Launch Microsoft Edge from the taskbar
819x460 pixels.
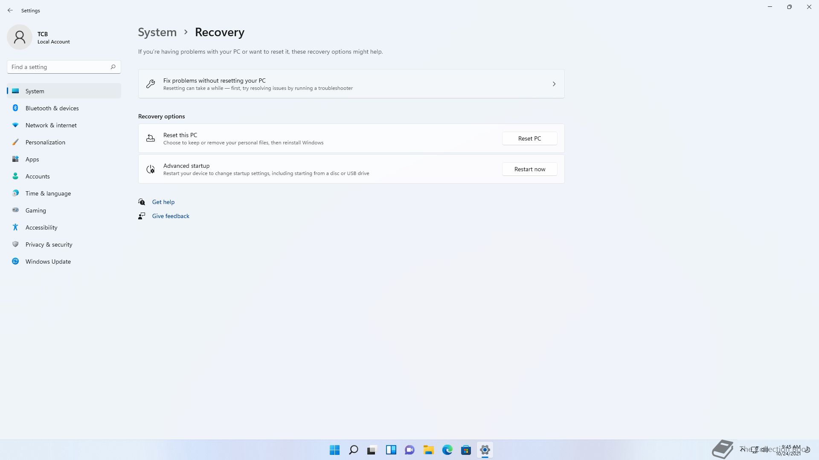447,450
